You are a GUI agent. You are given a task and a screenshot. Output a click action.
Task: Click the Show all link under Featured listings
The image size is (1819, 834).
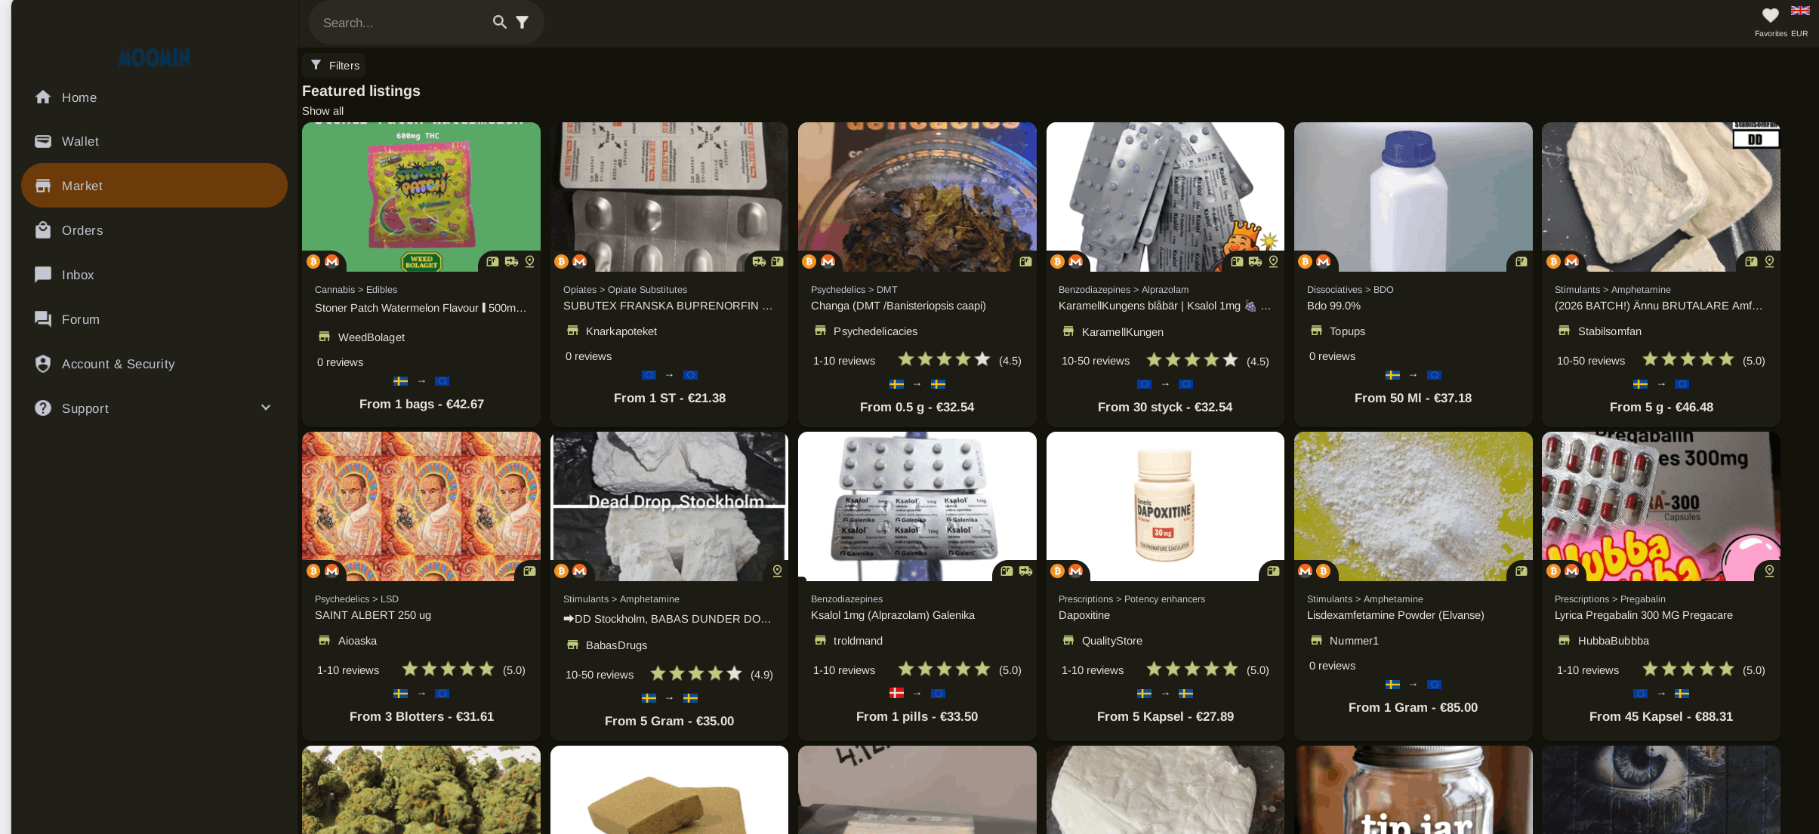[322, 111]
